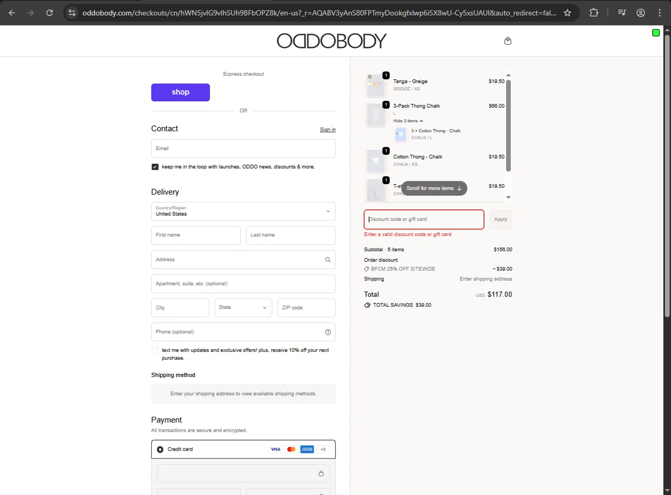The width and height of the screenshot is (671, 495).
Task: Click the Enter shipping address text
Action: [x=486, y=279]
